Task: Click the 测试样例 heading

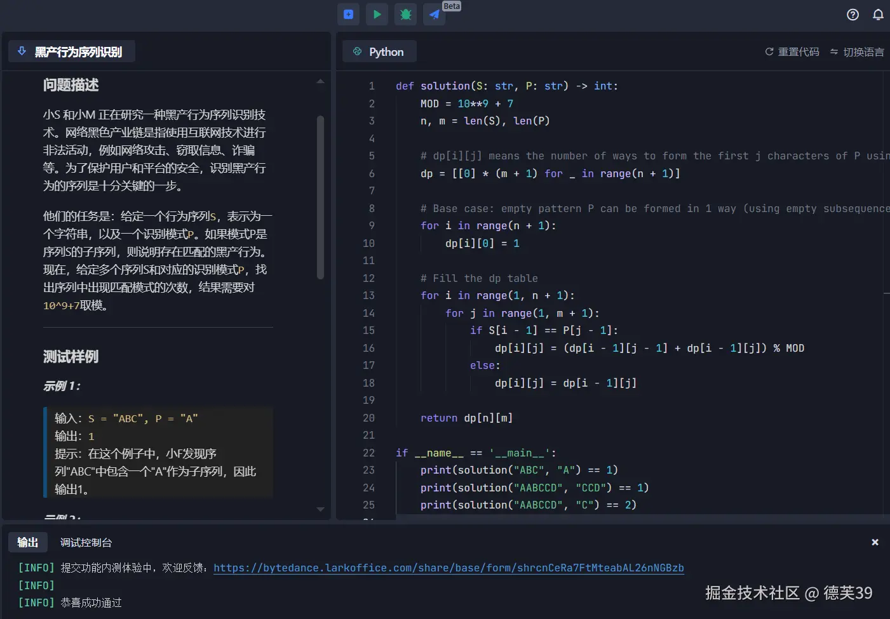Action: coord(71,357)
